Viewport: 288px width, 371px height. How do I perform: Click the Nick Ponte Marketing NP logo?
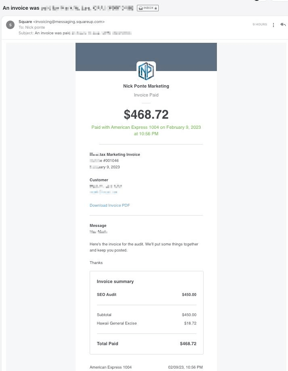[x=146, y=71]
